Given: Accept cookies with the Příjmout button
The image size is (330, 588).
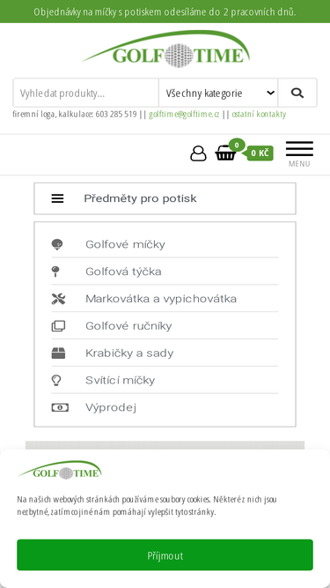Looking at the screenshot, I should [165, 555].
